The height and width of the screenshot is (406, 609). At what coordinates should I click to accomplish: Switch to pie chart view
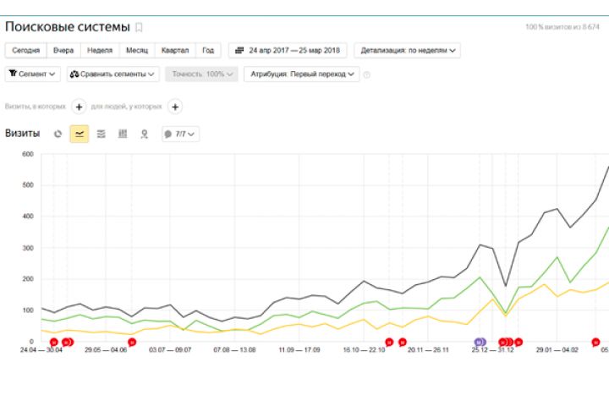(58, 134)
